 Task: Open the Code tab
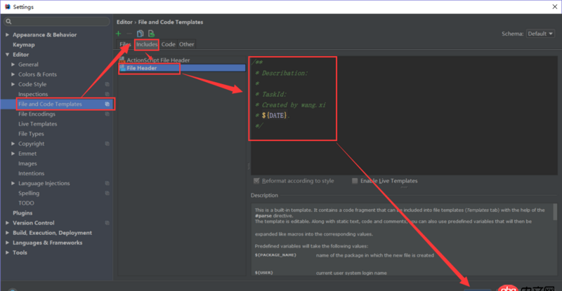point(169,44)
